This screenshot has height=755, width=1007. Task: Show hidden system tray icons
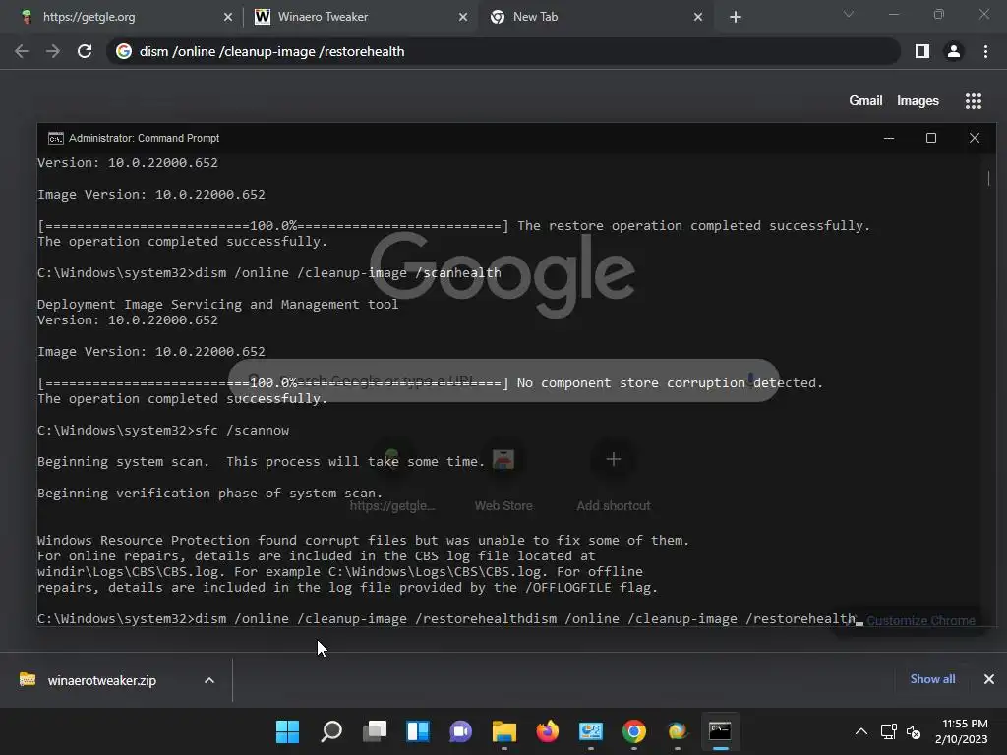(861, 731)
